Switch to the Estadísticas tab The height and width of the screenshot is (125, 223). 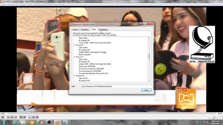tap(103, 30)
